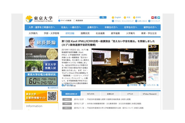Click into the site search text field
Image resolution: width=185 pixels, height=123 pixels.
click(79, 17)
